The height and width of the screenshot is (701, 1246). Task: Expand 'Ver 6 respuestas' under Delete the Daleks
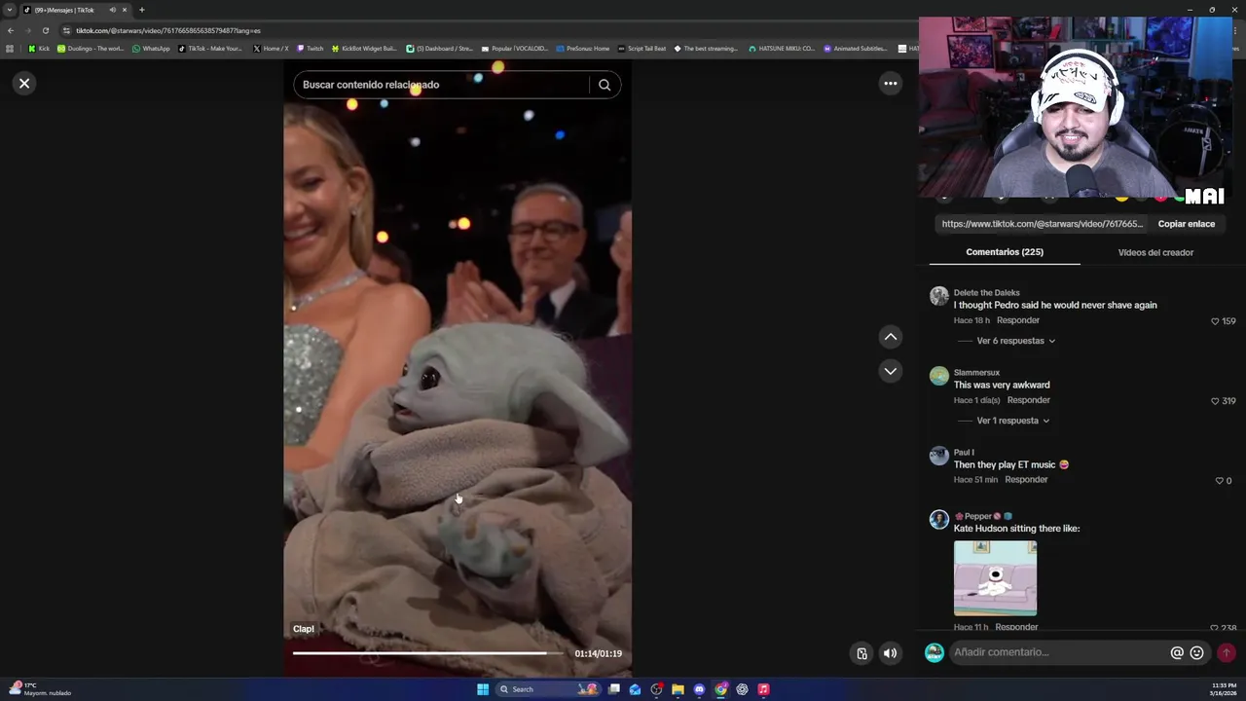click(1015, 341)
